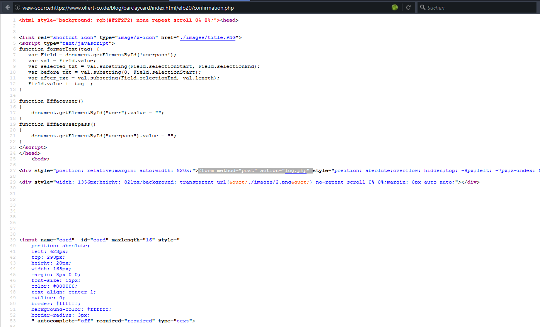Click the magnifier icon in search box
Screen dimensions: 540x327
(x=422, y=7)
